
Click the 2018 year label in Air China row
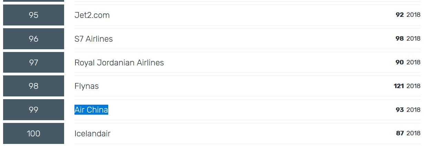(413, 110)
